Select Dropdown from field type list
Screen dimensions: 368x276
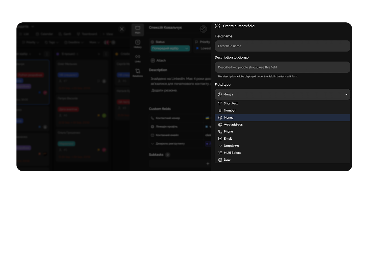[x=231, y=146]
